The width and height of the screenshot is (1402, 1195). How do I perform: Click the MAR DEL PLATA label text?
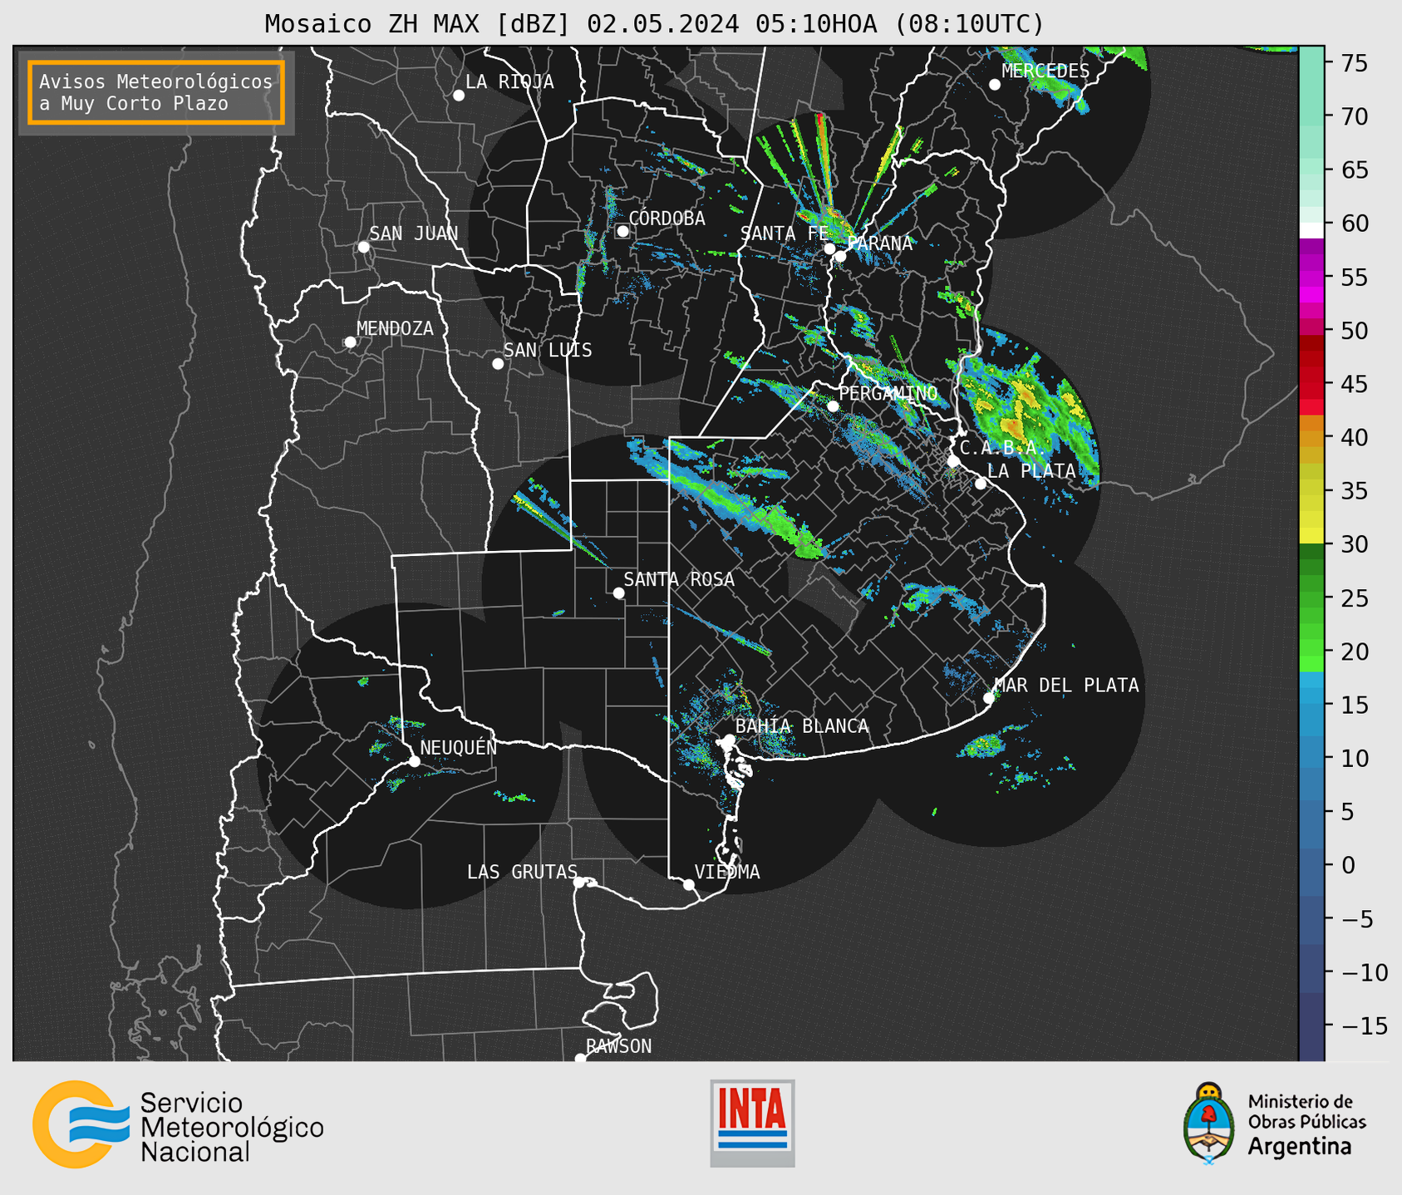1066,686
